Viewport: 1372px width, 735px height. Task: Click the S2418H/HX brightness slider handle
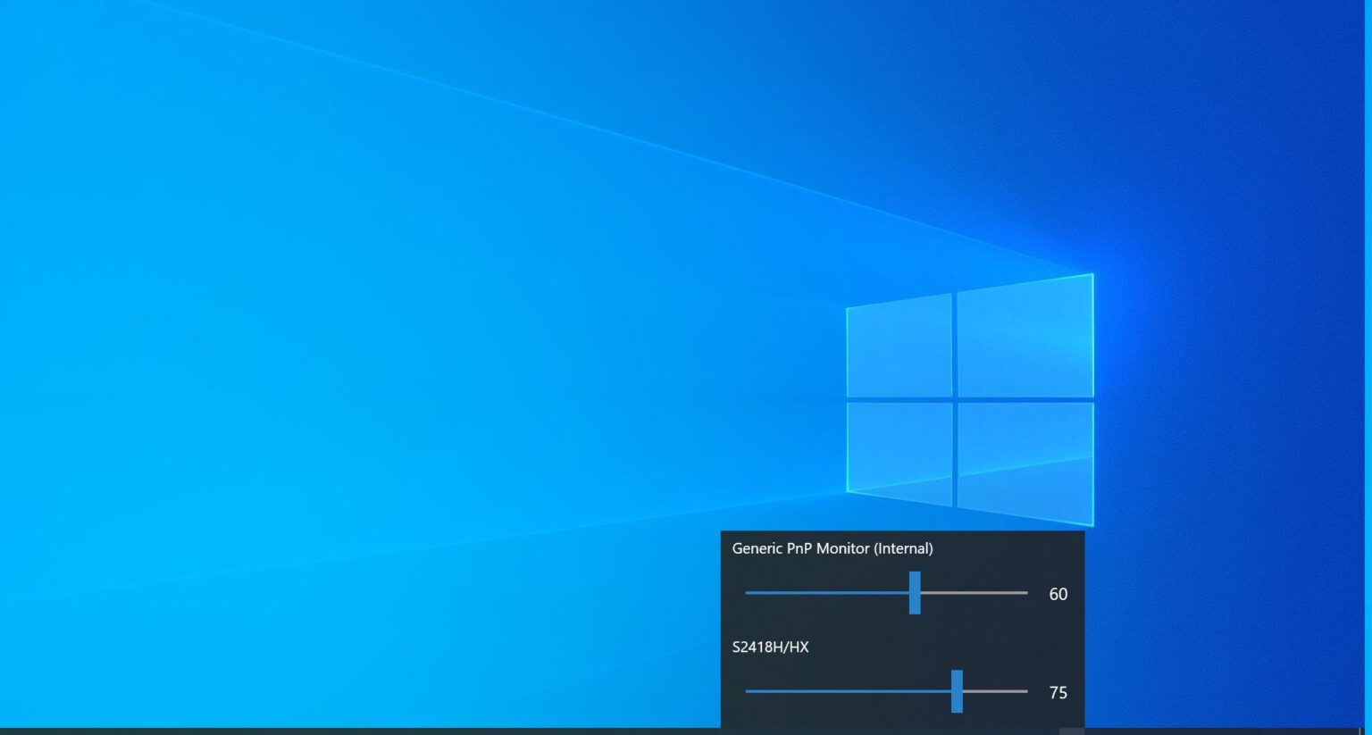(x=958, y=691)
